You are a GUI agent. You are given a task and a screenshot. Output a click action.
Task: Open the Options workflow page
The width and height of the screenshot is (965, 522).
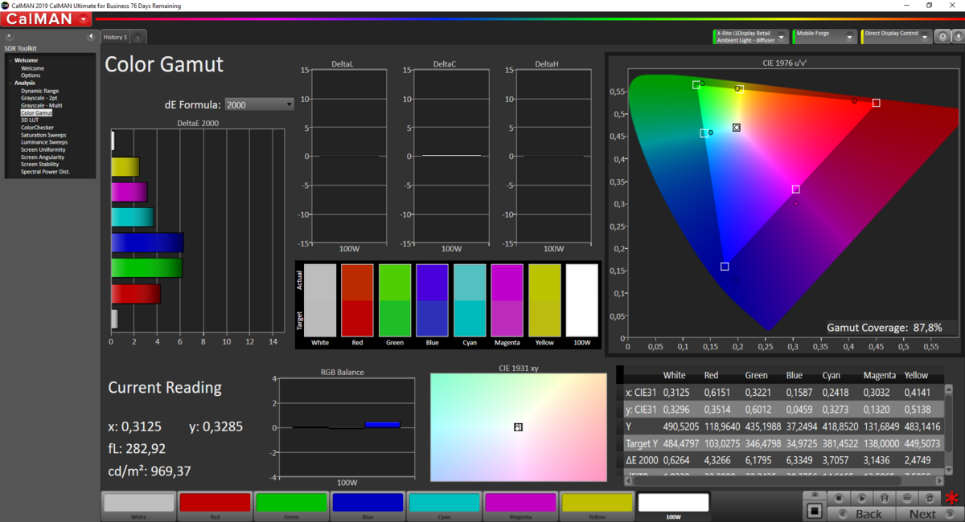(31, 75)
